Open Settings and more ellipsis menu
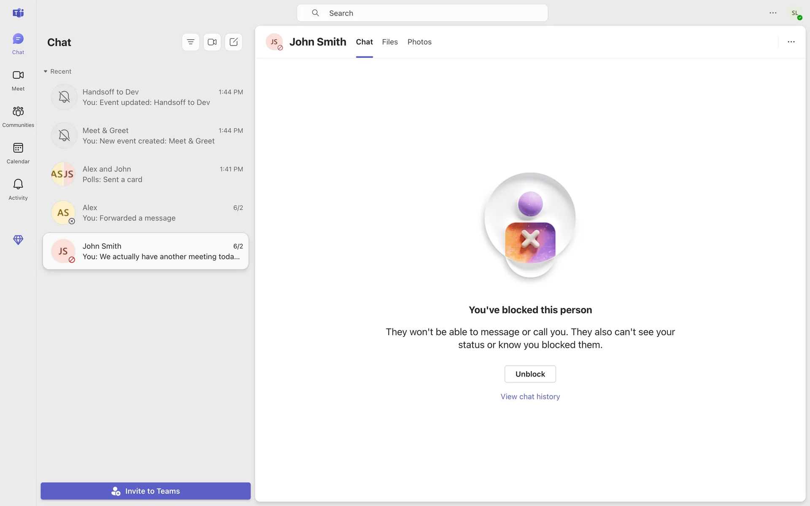 click(x=773, y=13)
